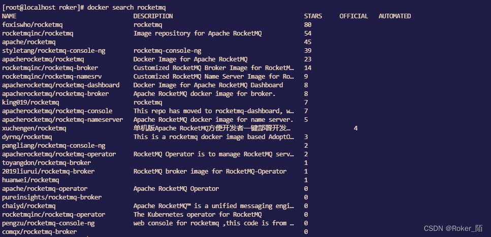Click 'Docker Image for Apache RocketMQ' description
The image size is (491, 237).
click(x=190, y=59)
